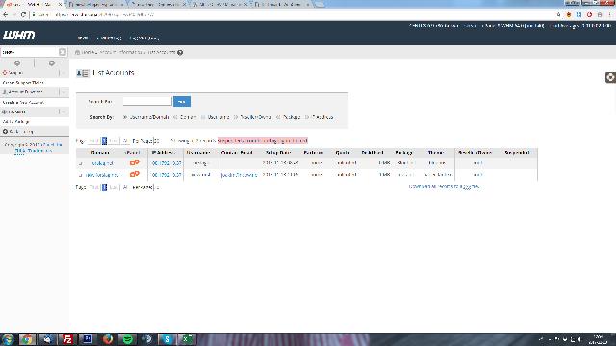The width and height of the screenshot is (616, 346).
Task: Open Excel from the taskbar
Action: (187, 339)
